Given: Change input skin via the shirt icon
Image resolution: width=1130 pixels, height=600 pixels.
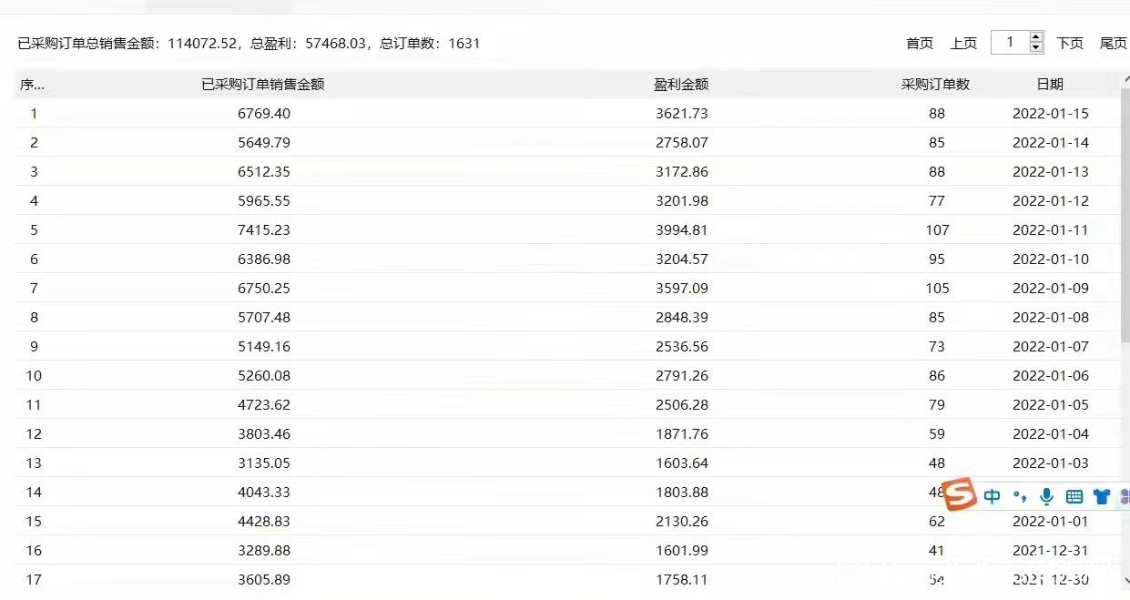Looking at the screenshot, I should (1102, 496).
